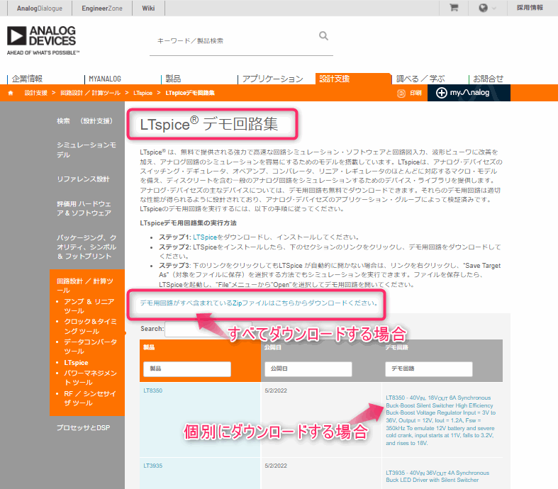Open AnalogDialogue top link
Viewport: 558px width, 489px height.
pyautogui.click(x=40, y=9)
